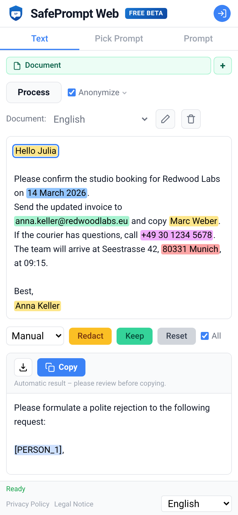Click the SafePrompt shield logo
The image size is (238, 515).
click(16, 13)
